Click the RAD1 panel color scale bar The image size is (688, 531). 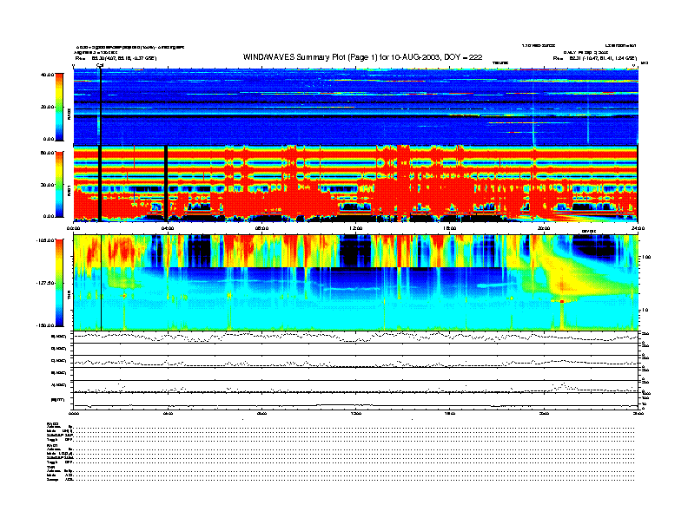59,184
